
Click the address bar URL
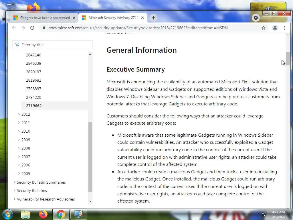click(138, 28)
